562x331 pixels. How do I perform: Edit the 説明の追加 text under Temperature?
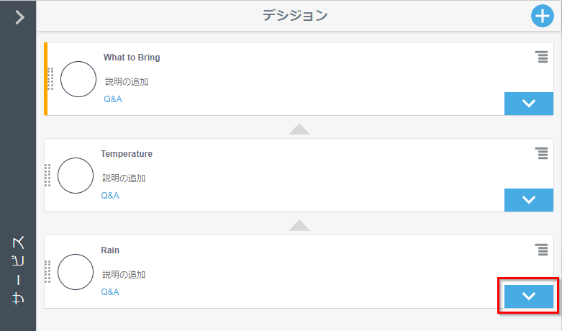coord(123,178)
